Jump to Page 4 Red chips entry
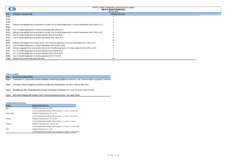 8,95
